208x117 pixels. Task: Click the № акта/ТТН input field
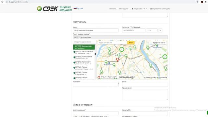coord(145,113)
